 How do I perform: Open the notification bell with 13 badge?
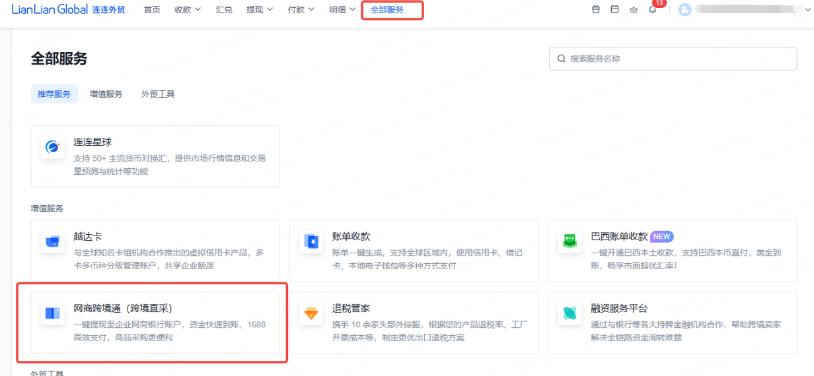(x=653, y=10)
